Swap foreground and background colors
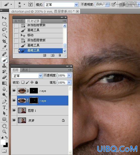 (6, 137)
